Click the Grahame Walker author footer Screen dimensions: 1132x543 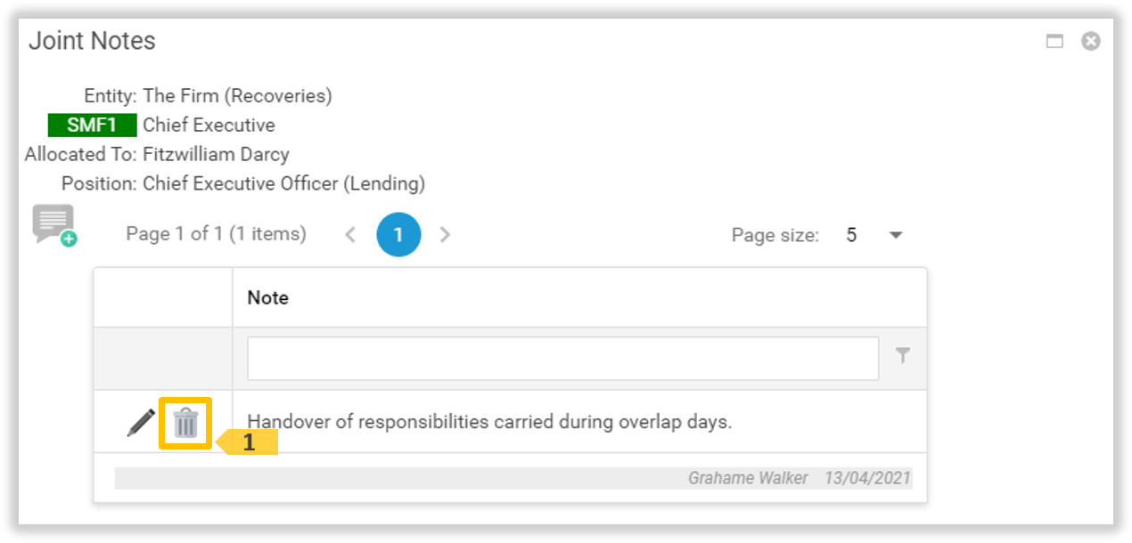point(748,478)
